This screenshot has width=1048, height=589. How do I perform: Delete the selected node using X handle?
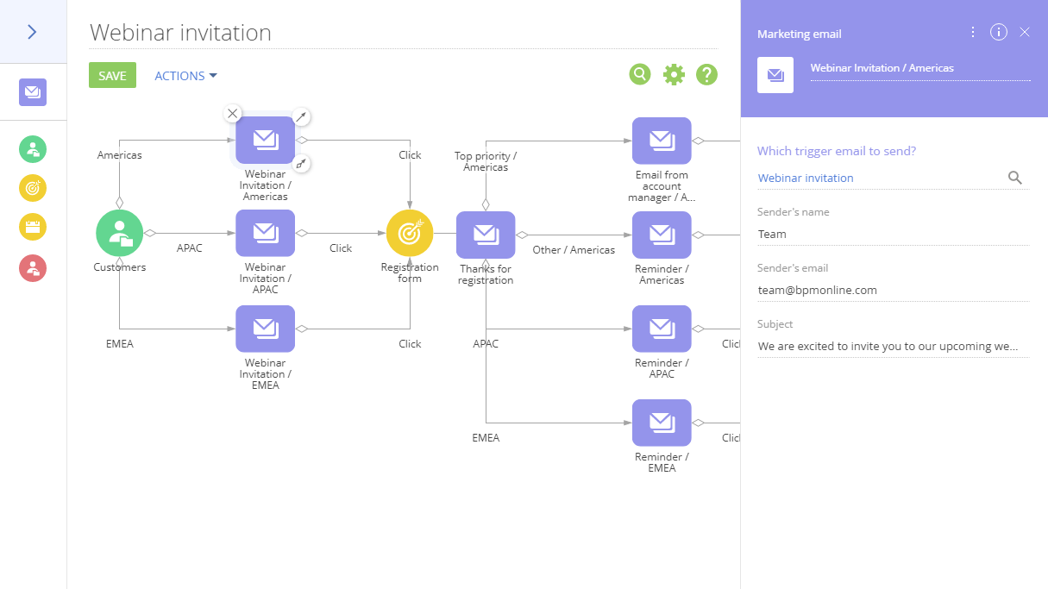(232, 113)
